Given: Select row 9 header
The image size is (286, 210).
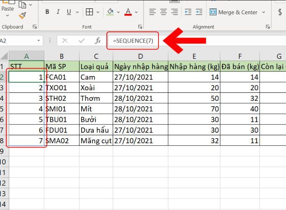Looking at the screenshot, I should (4, 151).
